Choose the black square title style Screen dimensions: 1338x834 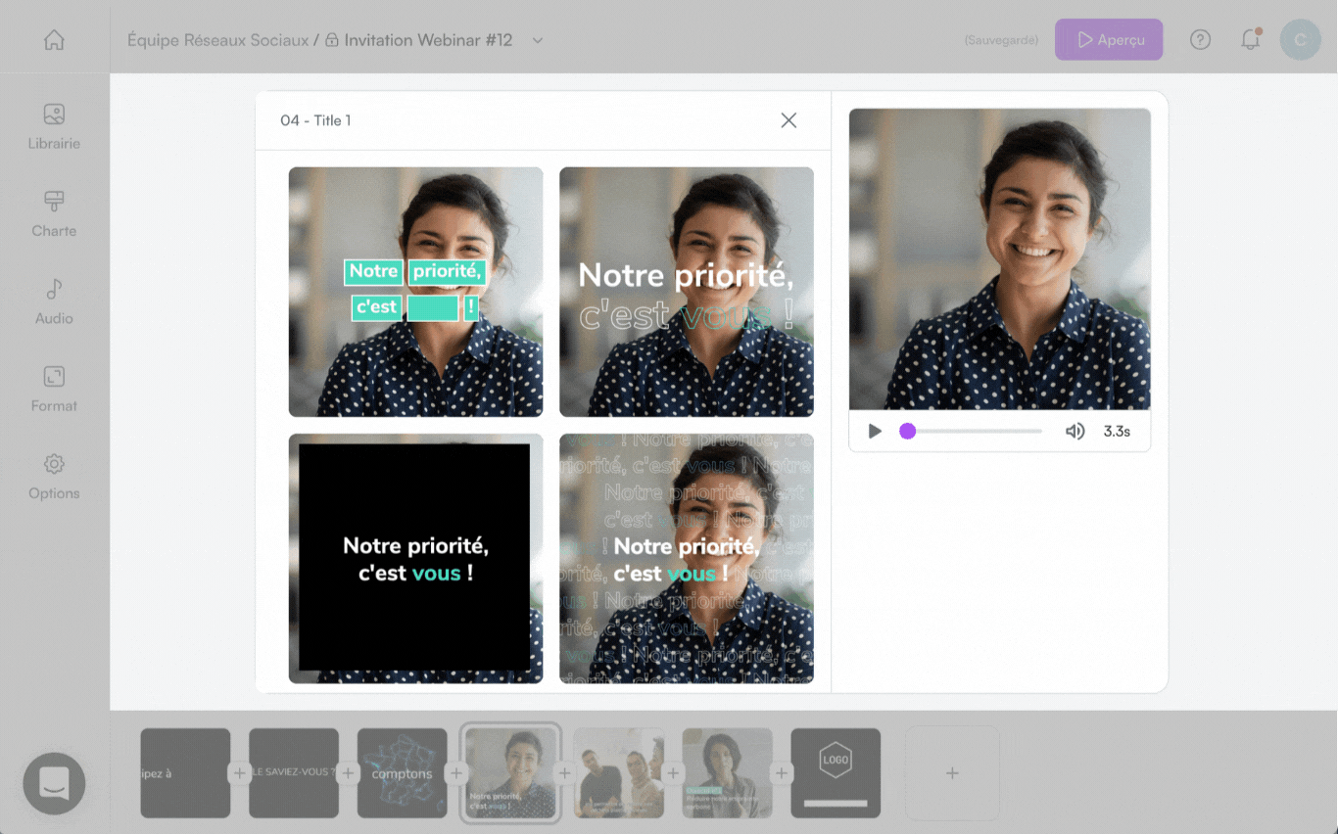click(x=415, y=558)
